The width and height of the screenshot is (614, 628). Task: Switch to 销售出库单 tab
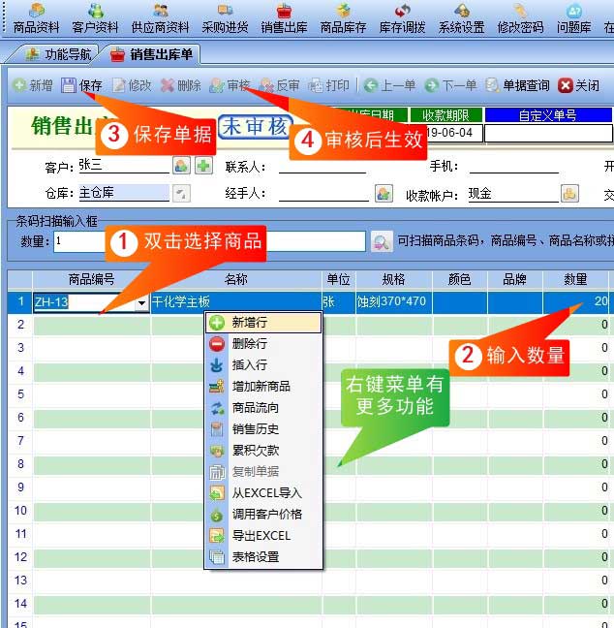click(151, 54)
